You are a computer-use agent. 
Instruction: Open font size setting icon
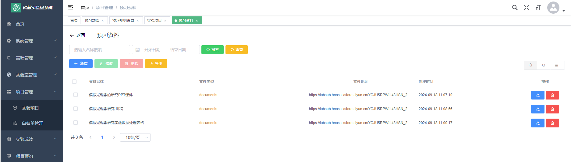coord(538,8)
